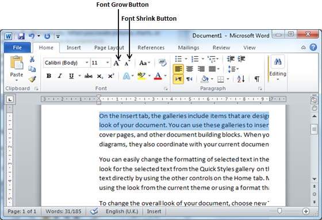The width and height of the screenshot is (322, 220).
Task: Click the Shrink Font button
Action: pyautogui.click(x=128, y=63)
